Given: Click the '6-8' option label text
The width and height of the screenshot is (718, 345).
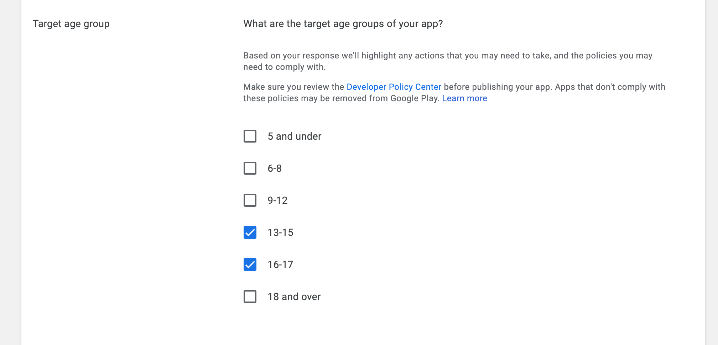Looking at the screenshot, I should (x=275, y=168).
